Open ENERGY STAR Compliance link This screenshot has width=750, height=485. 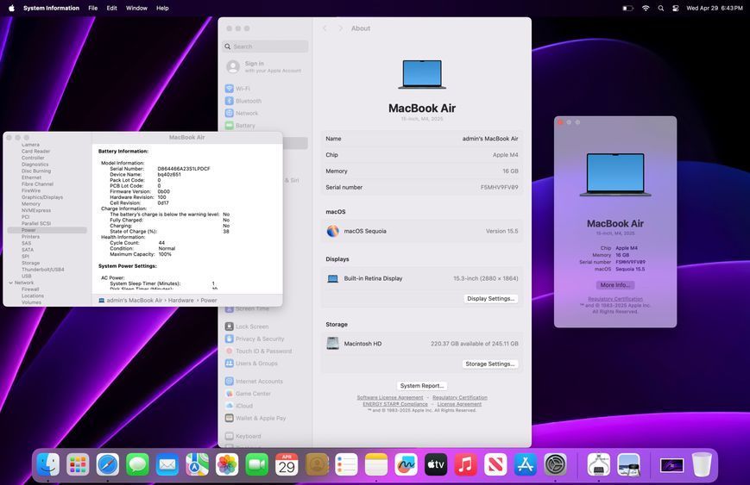click(395, 404)
